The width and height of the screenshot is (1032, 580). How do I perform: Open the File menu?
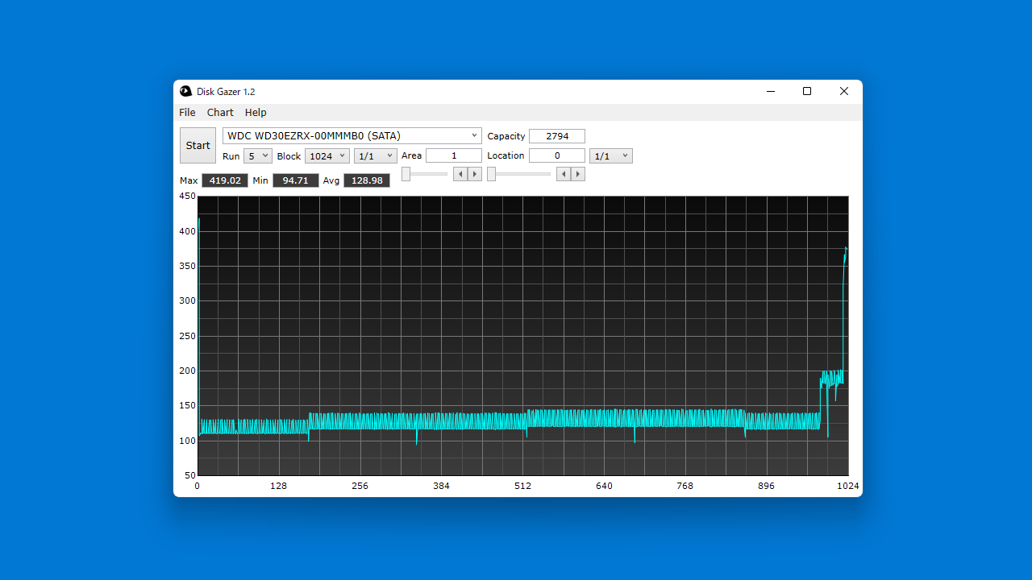[187, 113]
